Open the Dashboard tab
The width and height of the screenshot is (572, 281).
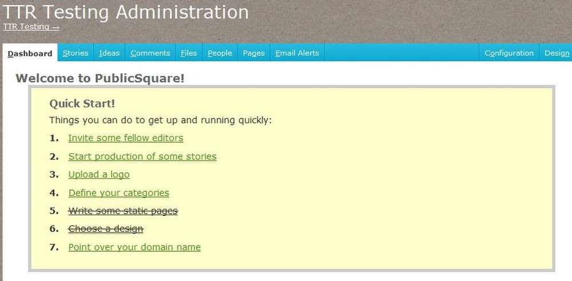(x=30, y=53)
